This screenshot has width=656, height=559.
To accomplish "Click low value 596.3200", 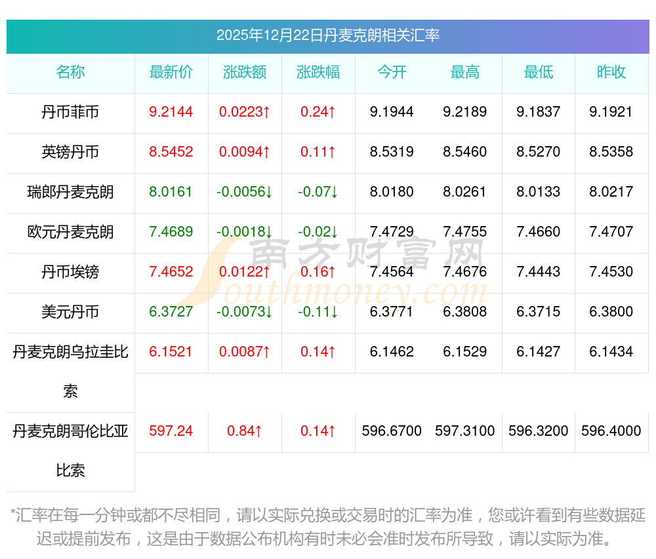I will click(539, 431).
